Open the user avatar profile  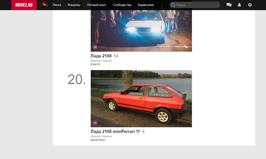pos(44,5)
